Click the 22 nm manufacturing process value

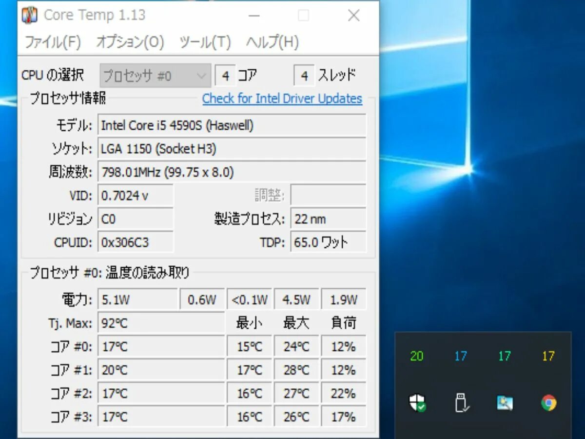click(x=328, y=219)
